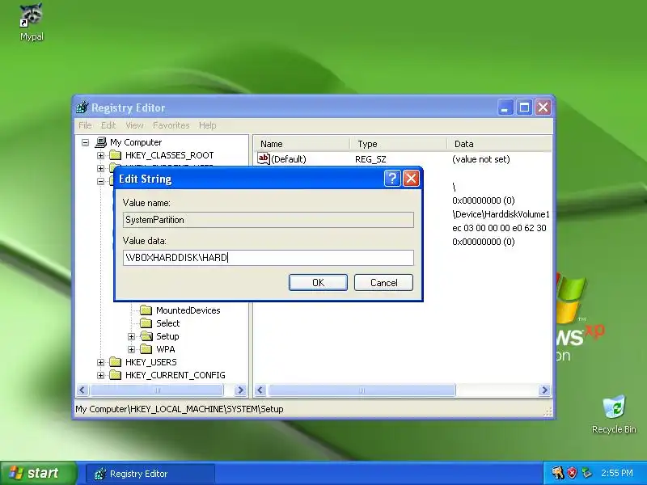The width and height of the screenshot is (647, 485).
Task: Select the HKEY_CURRENT_CONFIG folder icon
Action: click(x=115, y=375)
